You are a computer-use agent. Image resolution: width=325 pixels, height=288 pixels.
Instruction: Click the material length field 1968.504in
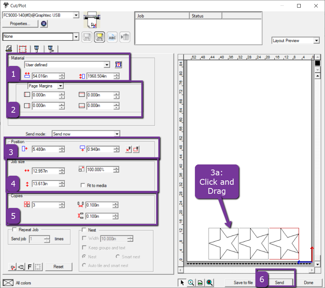100,76
